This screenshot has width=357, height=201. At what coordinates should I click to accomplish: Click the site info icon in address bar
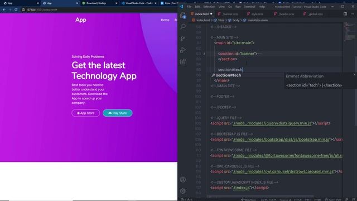pyautogui.click(x=23, y=10)
